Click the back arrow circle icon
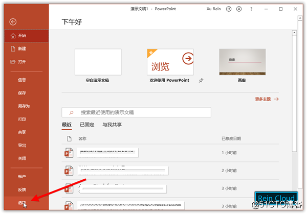Screen dimensions: 307x214 tap(13, 22)
